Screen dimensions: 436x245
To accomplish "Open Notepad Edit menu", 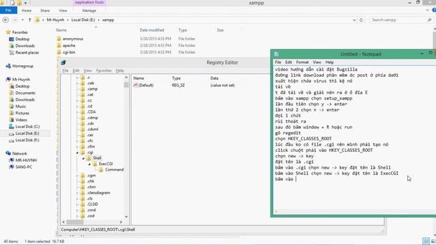I will click(289, 62).
